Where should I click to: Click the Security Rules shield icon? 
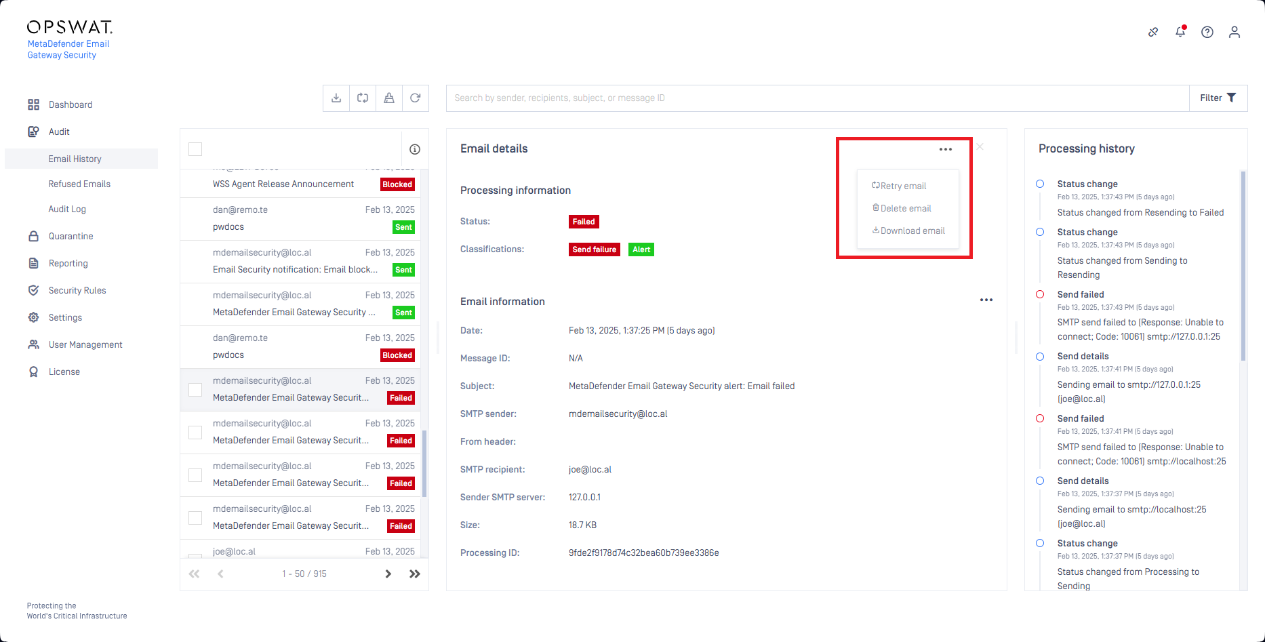33,290
